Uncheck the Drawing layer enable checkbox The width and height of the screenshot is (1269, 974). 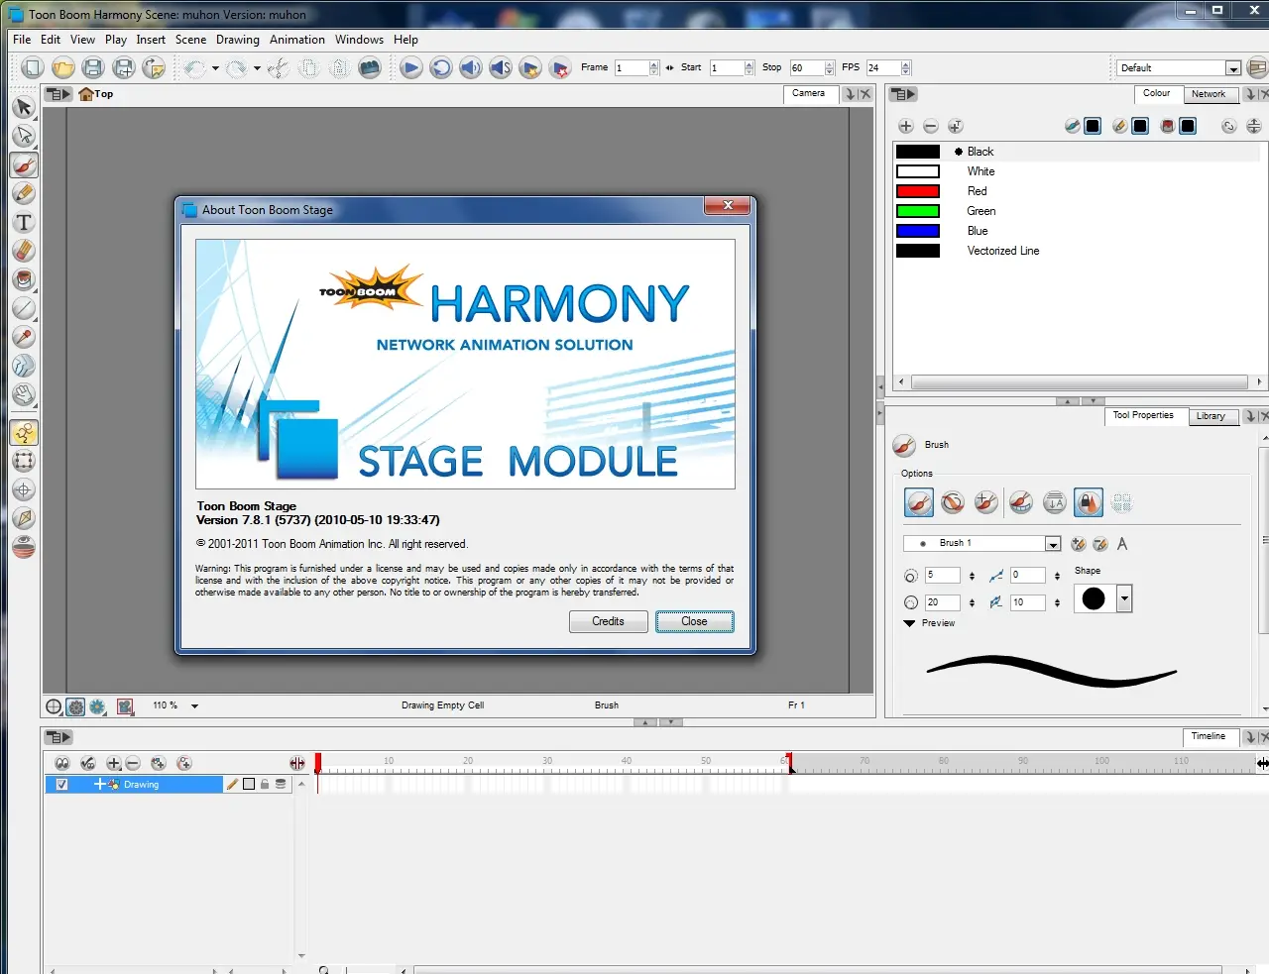(62, 785)
